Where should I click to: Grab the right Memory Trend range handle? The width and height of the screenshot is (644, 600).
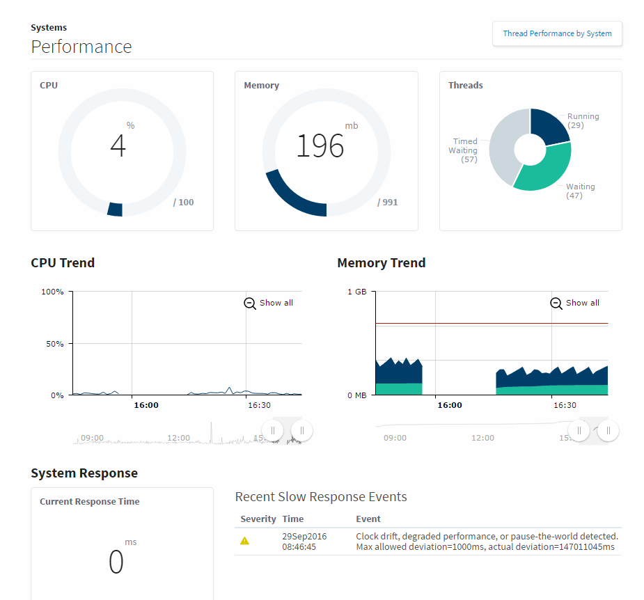coord(608,431)
